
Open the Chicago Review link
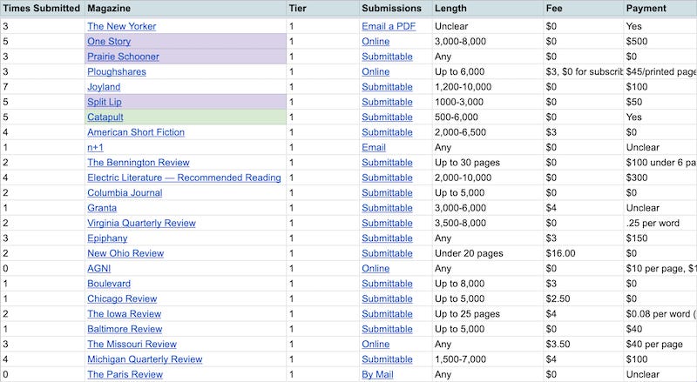tap(122, 298)
